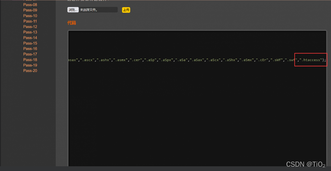The height and width of the screenshot is (171, 331).
Task: Select the Pass-17 sidebar entry
Action: coord(30,54)
